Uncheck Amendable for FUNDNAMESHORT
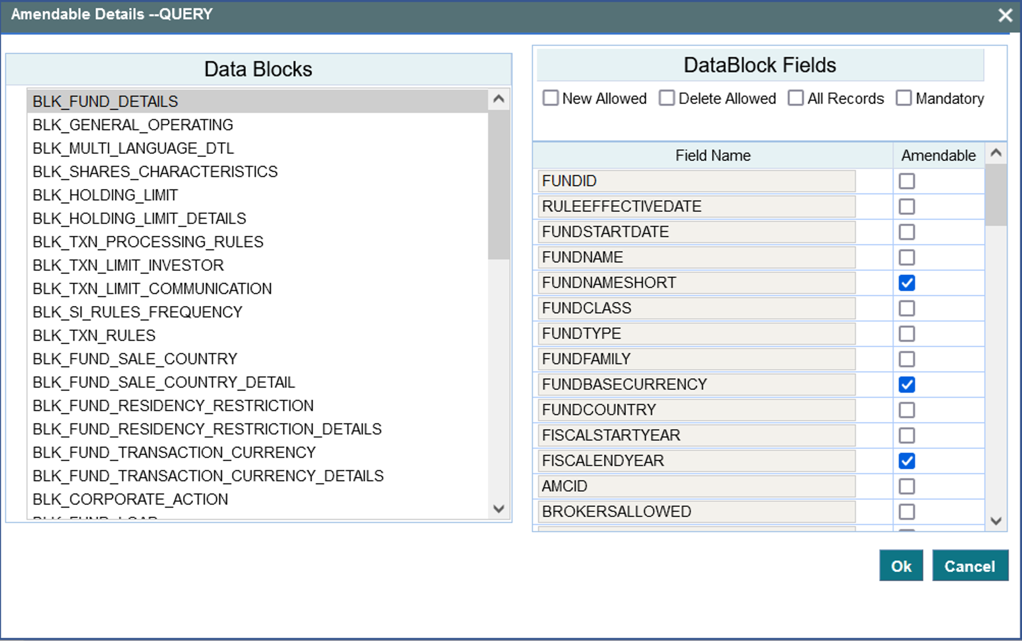Screen dimensions: 1022x641 (x=906, y=283)
